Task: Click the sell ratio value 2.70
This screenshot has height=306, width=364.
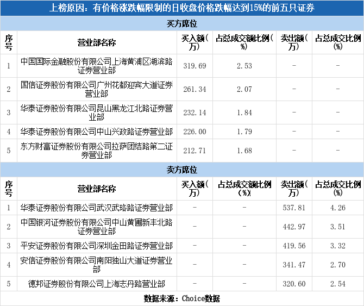Action: (338, 265)
